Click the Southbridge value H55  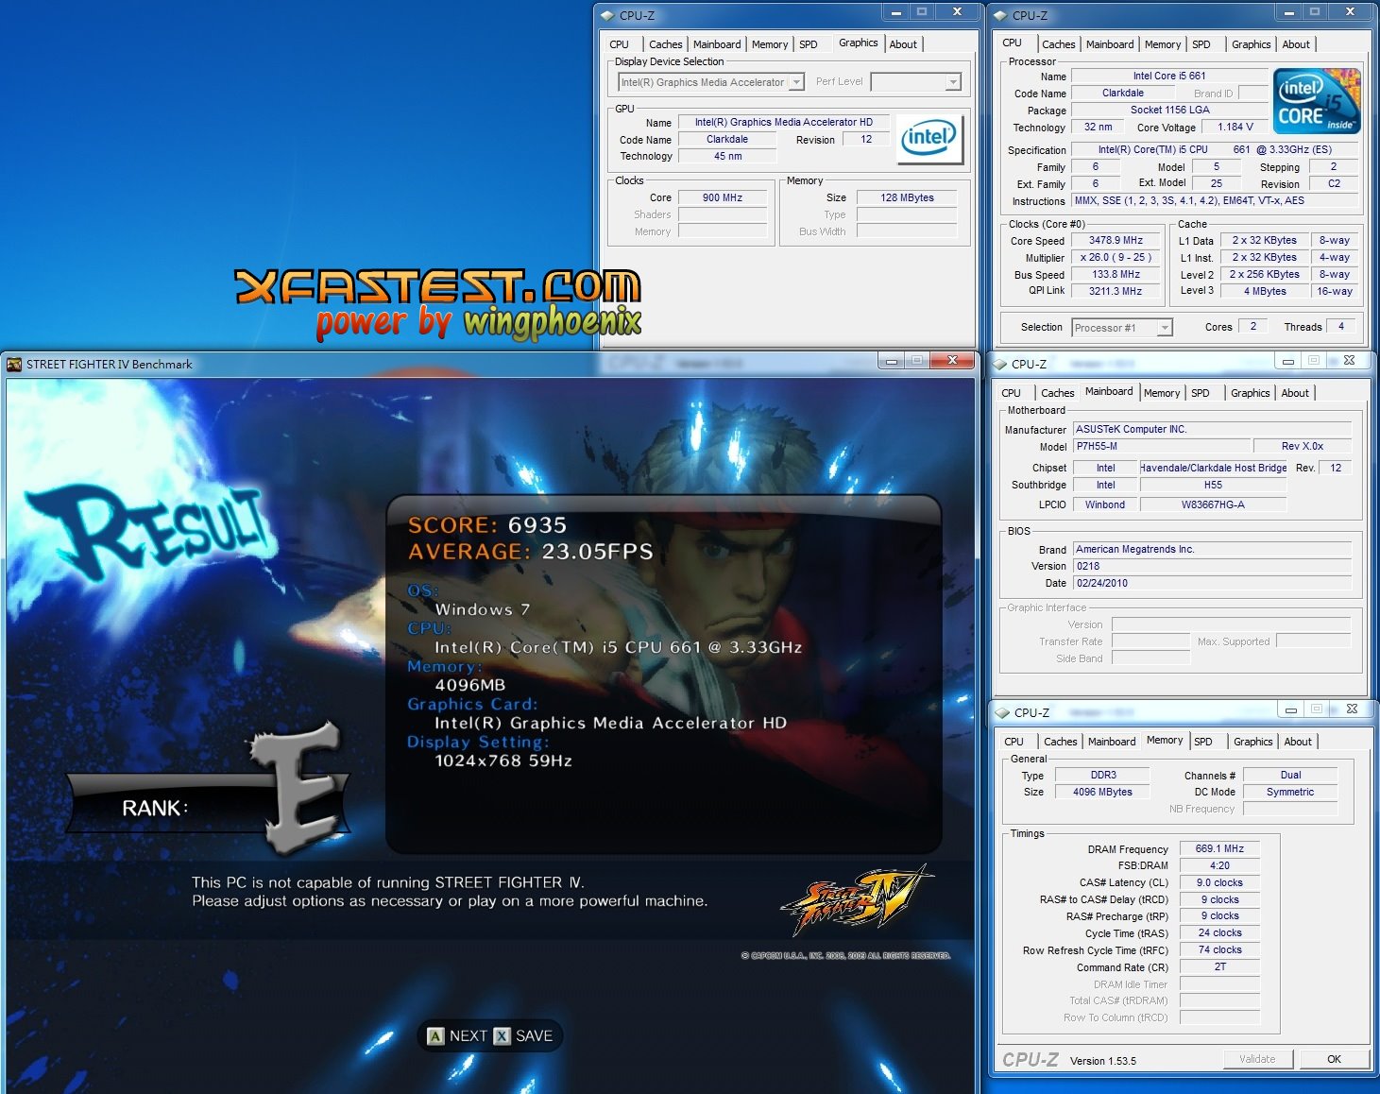[1213, 485]
